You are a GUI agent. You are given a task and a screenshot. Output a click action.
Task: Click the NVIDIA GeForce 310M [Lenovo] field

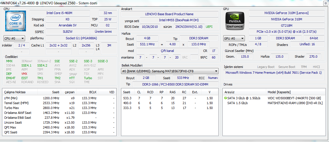click(286, 13)
